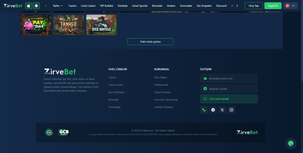Click the destek@zirvebet.com email box
Viewport: 303px width, 153px height.
pyautogui.click(x=229, y=78)
